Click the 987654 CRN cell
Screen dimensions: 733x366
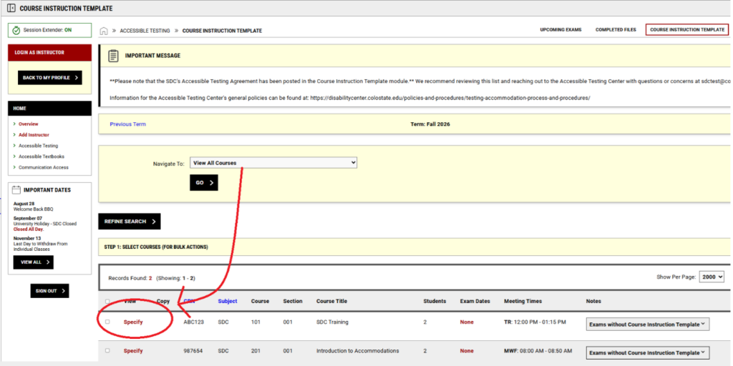tap(193, 350)
